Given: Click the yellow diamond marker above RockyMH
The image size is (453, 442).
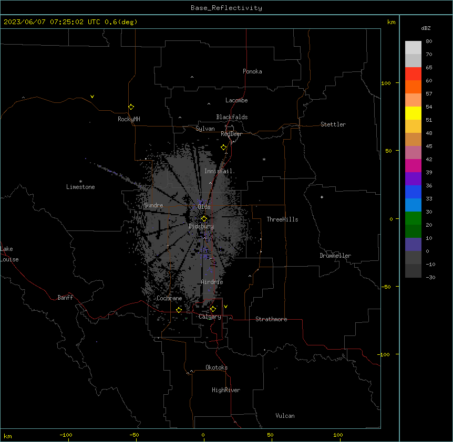Looking at the screenshot, I should [x=131, y=107].
